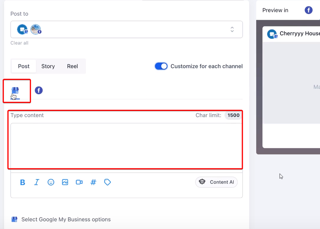Viewport: 320px width, 229px height.
Task: Click inside the Type content text area
Action: pos(126,145)
